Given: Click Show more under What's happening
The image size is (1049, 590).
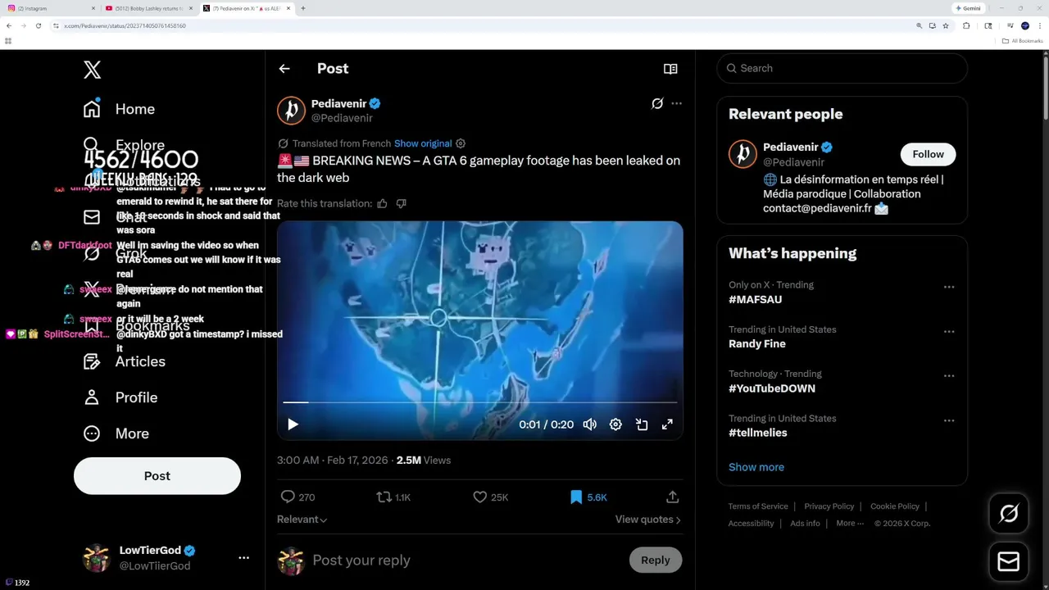Looking at the screenshot, I should [x=756, y=467].
